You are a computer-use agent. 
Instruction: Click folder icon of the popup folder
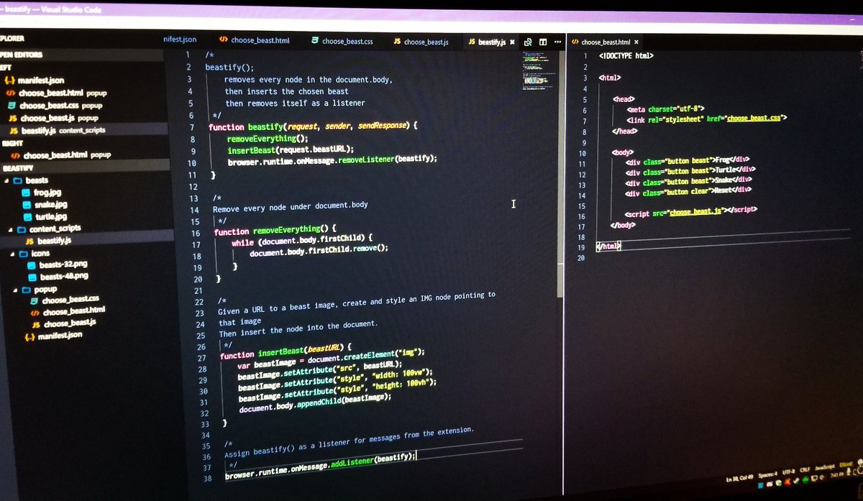27,288
